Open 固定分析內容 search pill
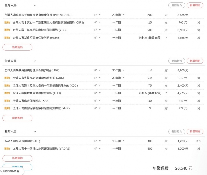Image resolution: width=207 pixels, height=175 pixels. tap(11, 171)
